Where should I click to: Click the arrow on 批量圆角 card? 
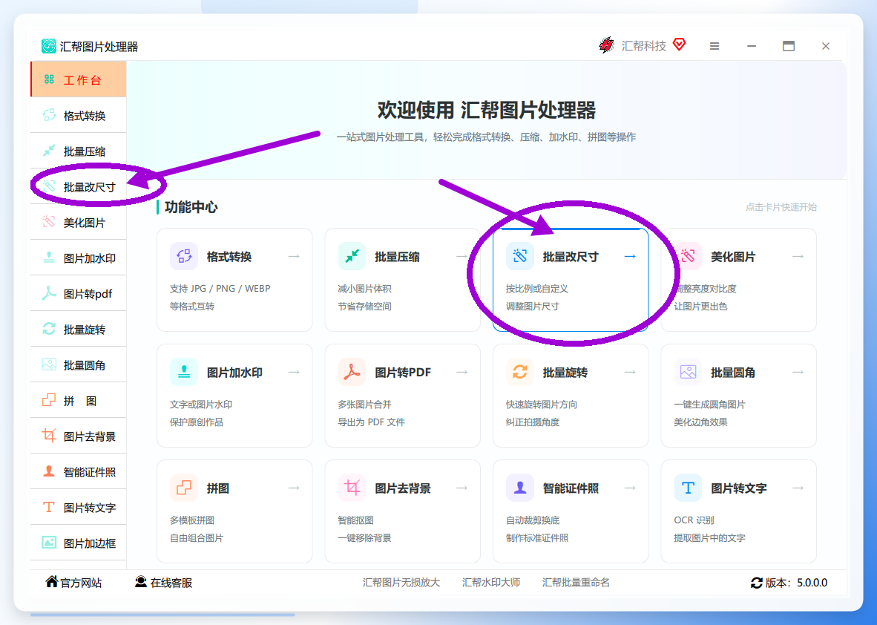[x=798, y=372]
